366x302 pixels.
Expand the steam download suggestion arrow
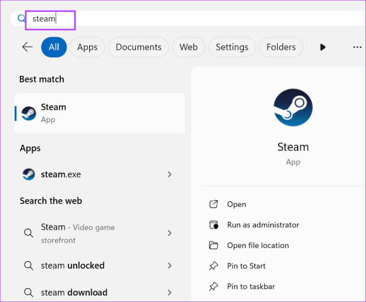(170, 292)
